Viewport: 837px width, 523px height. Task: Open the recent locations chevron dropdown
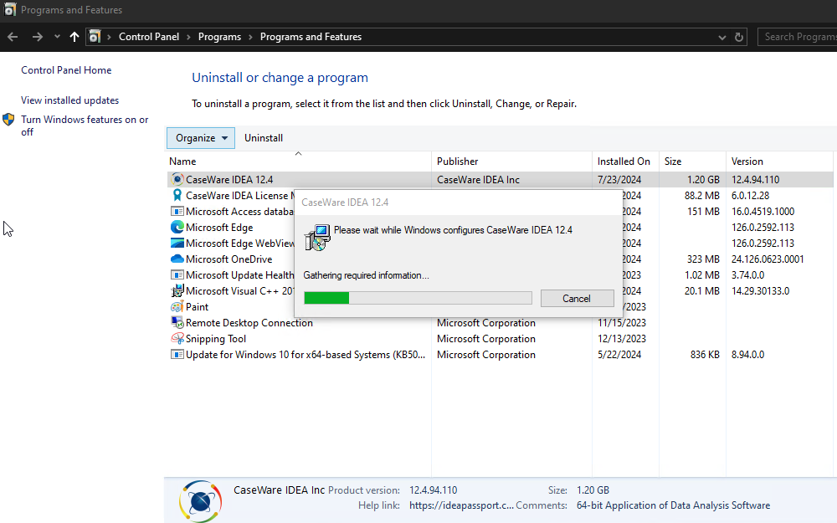click(x=57, y=37)
